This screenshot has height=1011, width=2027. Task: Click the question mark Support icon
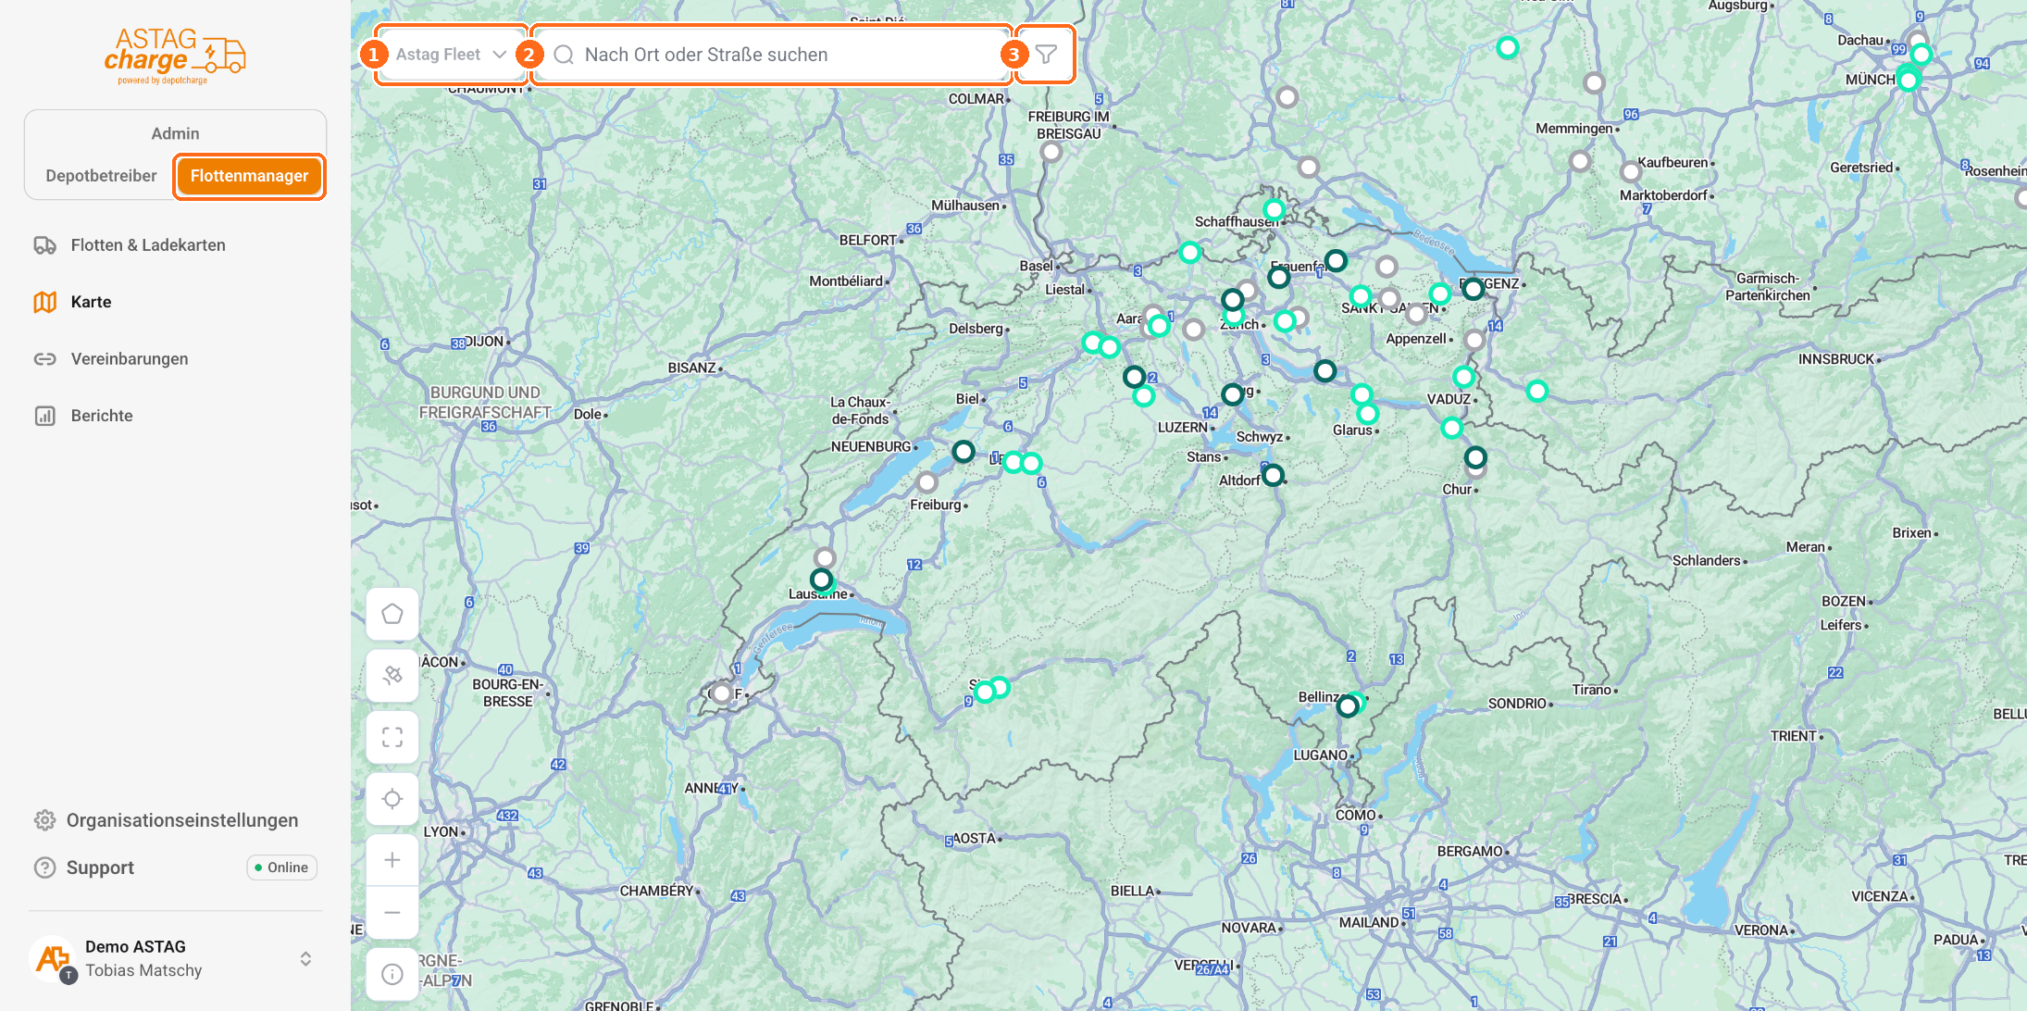click(x=44, y=867)
